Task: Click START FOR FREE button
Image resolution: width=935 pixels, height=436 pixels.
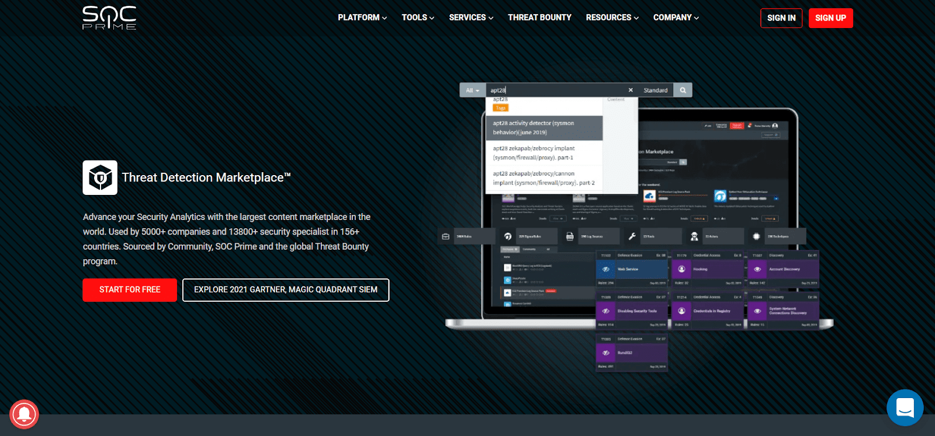Action: [x=130, y=290]
